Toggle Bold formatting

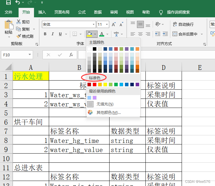(45, 34)
